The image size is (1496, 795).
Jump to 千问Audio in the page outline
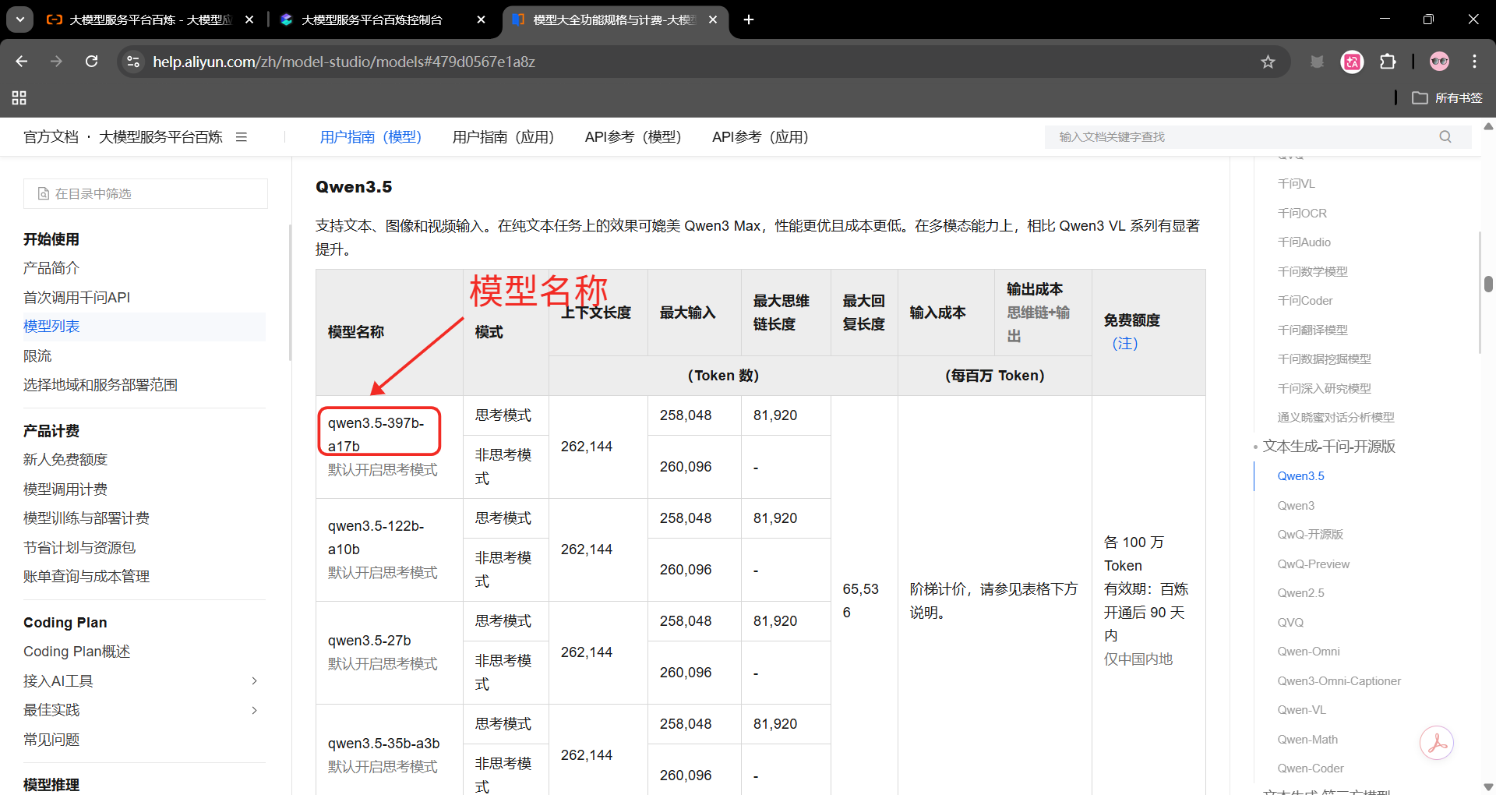[1304, 242]
